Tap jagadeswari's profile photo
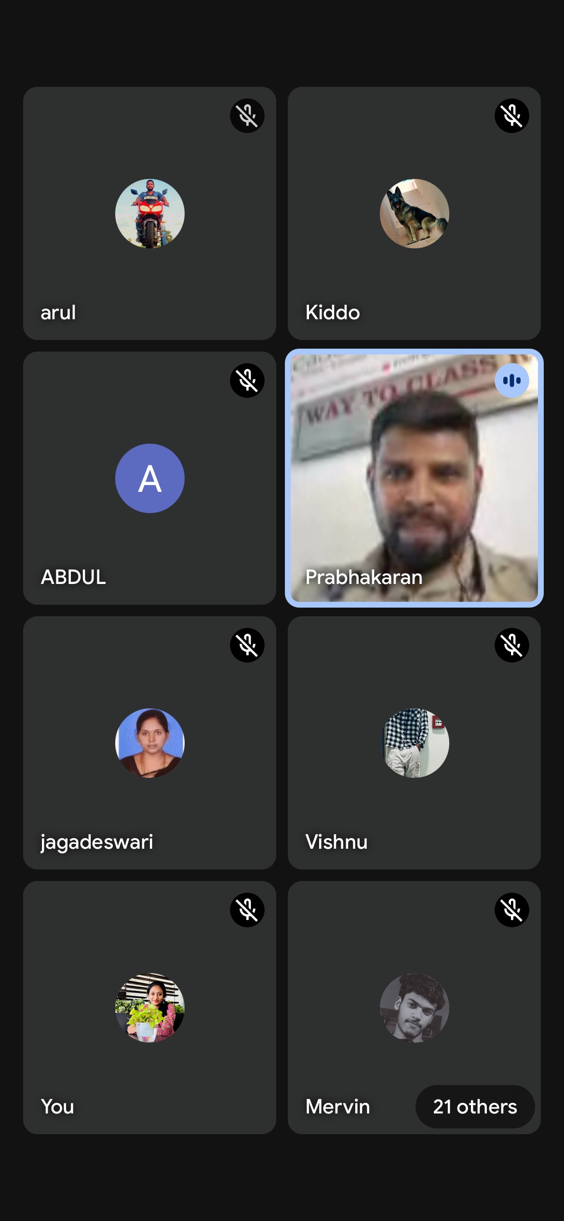Image resolution: width=564 pixels, height=1221 pixels. (x=149, y=743)
